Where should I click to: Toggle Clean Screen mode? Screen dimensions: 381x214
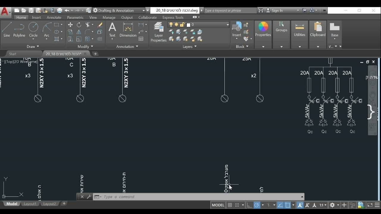[x=370, y=205]
